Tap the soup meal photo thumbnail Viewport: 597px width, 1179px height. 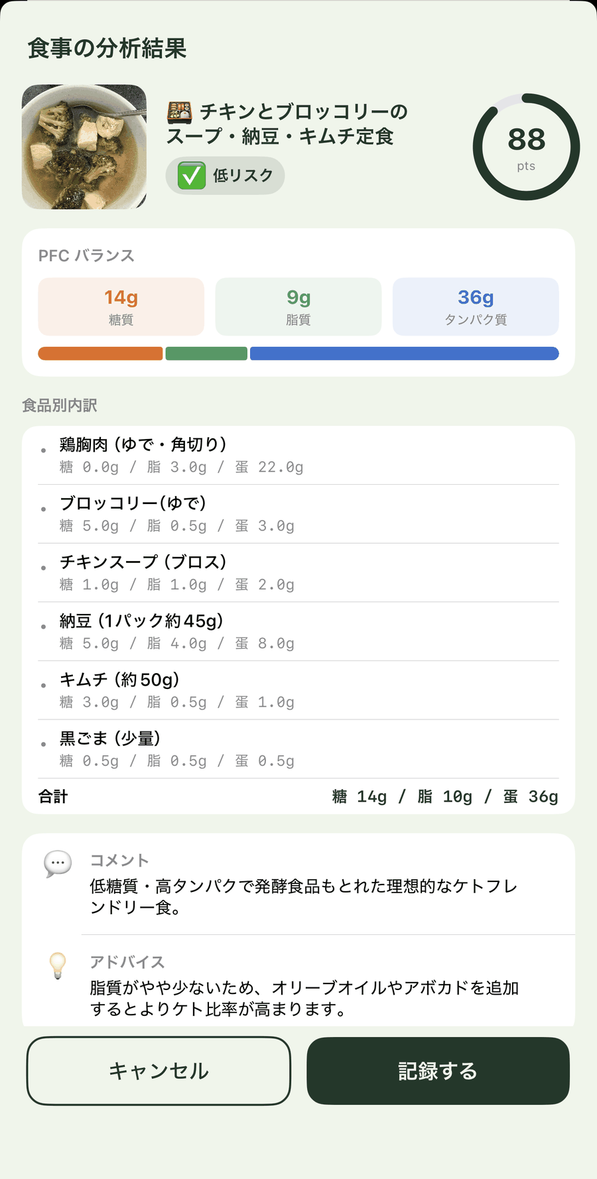pos(84,147)
